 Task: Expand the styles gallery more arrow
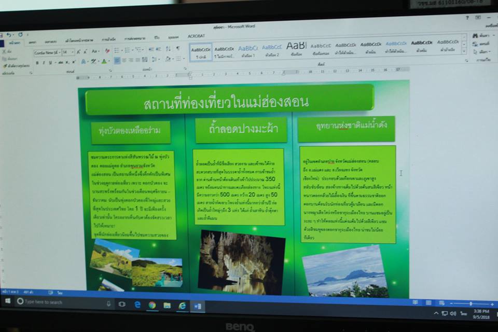464,52
